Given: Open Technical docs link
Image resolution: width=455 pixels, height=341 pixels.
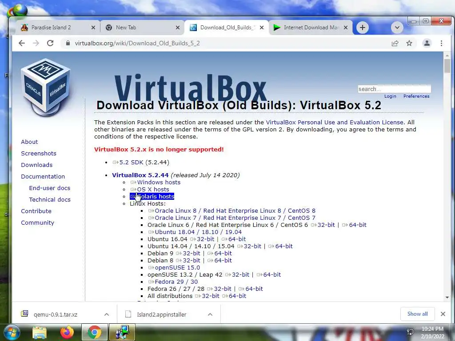Looking at the screenshot, I should tap(50, 199).
